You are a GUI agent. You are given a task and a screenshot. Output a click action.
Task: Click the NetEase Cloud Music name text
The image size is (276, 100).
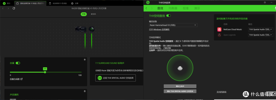point(233,29)
